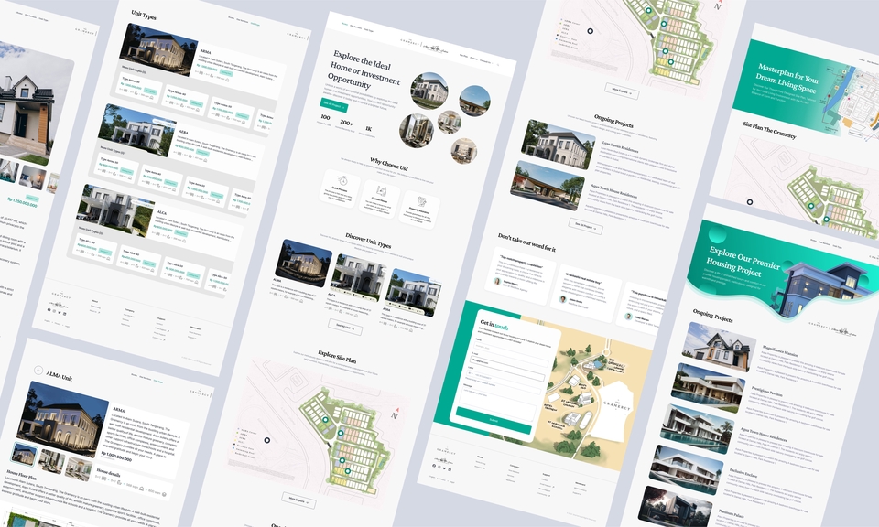Click the back arrow beside ALMA Unit title
The width and height of the screenshot is (879, 527).
click(38, 371)
